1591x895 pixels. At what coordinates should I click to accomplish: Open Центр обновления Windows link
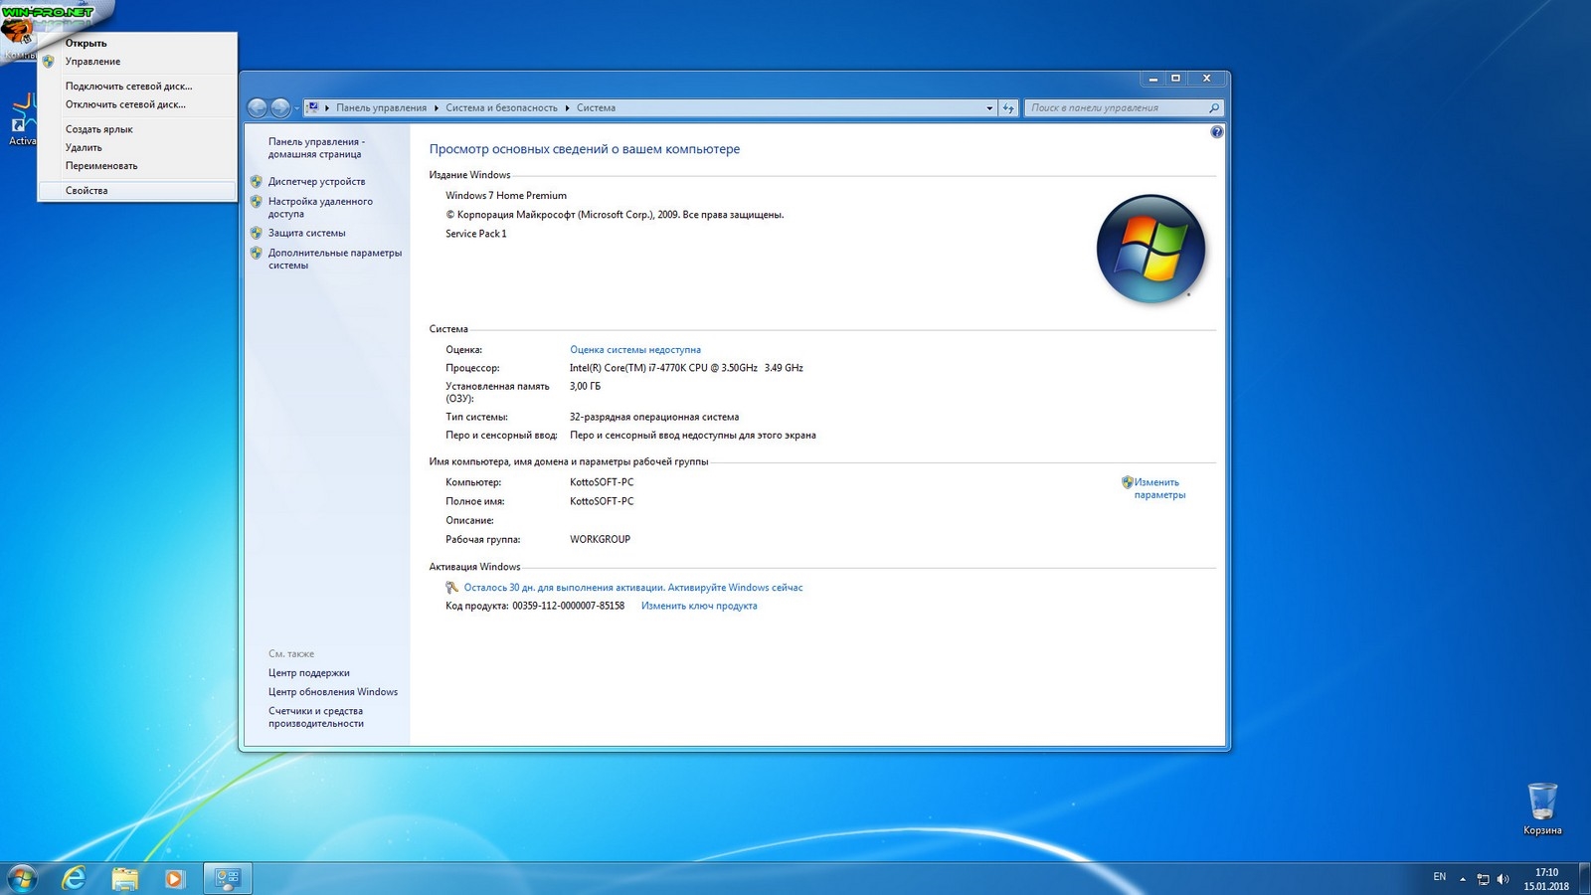point(332,692)
